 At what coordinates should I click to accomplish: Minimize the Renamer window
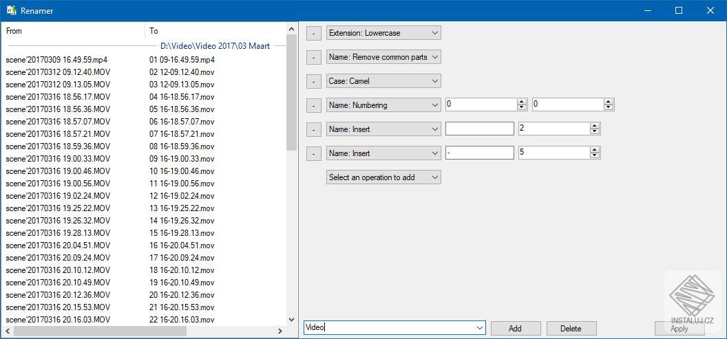click(647, 10)
